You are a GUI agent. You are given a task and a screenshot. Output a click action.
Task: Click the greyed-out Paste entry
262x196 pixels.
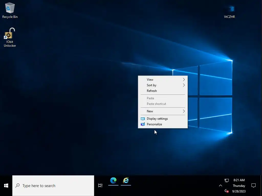(163, 98)
